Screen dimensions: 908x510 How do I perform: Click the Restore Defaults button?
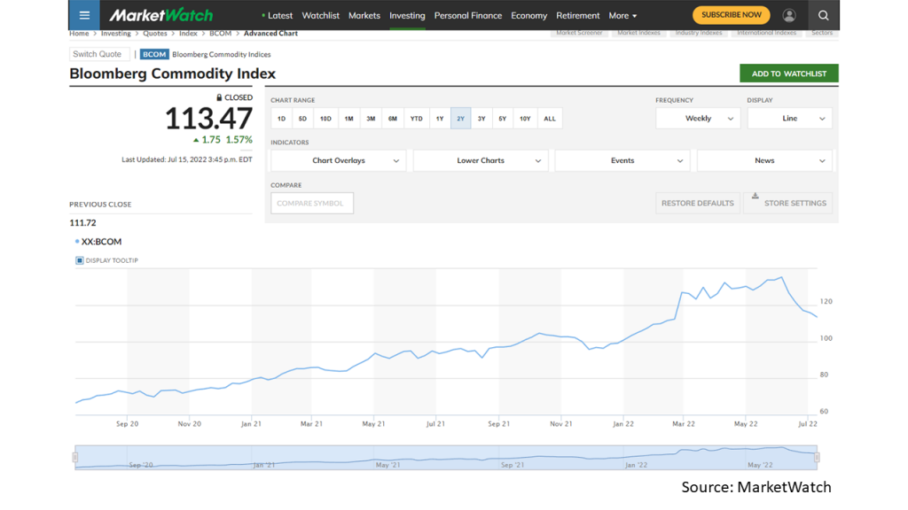click(x=697, y=203)
